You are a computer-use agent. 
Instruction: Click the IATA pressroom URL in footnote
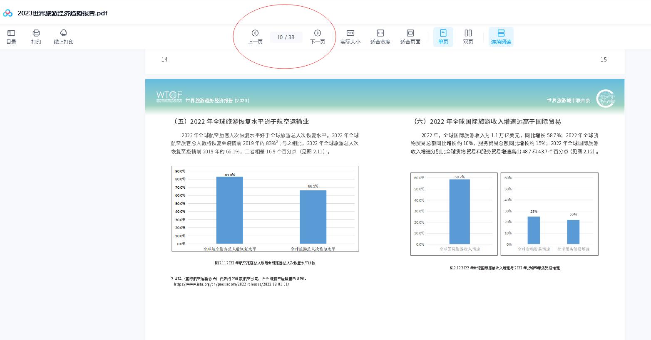(x=231, y=284)
